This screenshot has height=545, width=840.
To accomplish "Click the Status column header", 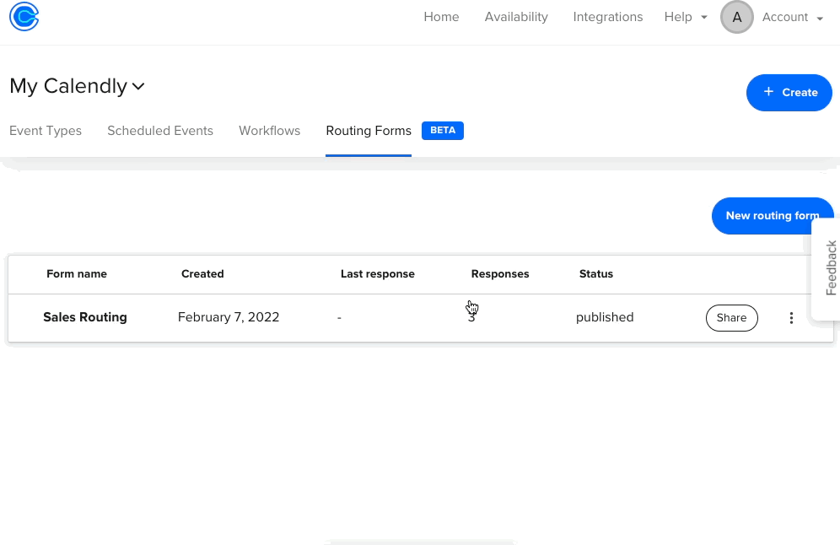I will click(596, 274).
